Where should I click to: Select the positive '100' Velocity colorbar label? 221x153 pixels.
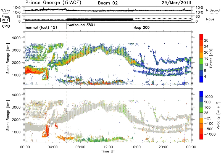coord(207,107)
